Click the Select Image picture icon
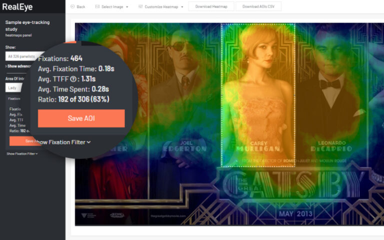 coord(97,6)
